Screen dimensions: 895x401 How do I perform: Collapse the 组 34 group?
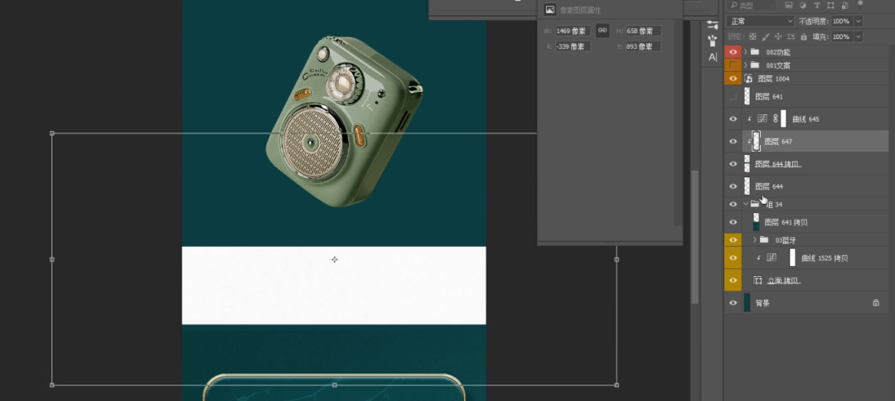pyautogui.click(x=746, y=204)
